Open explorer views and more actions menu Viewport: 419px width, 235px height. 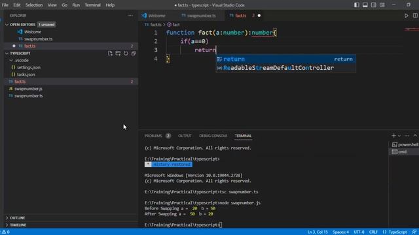click(131, 16)
